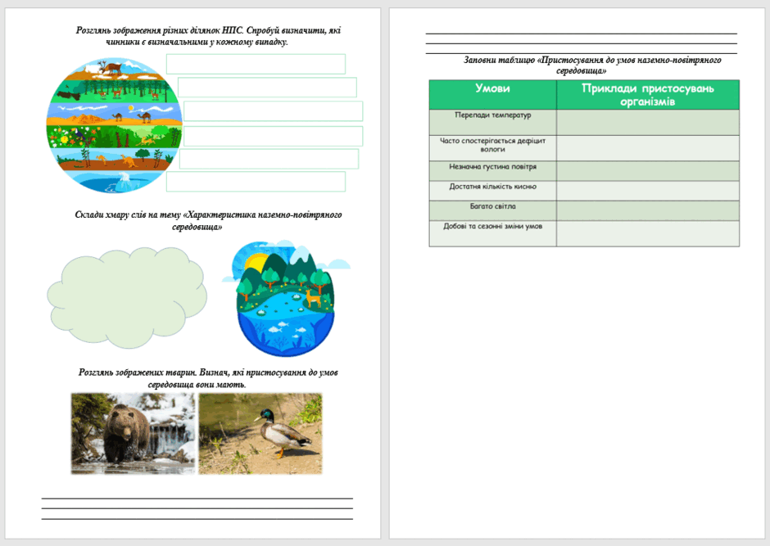Click the empty cell next to "Перепади температур"
The height and width of the screenshot is (546, 770).
click(648, 122)
